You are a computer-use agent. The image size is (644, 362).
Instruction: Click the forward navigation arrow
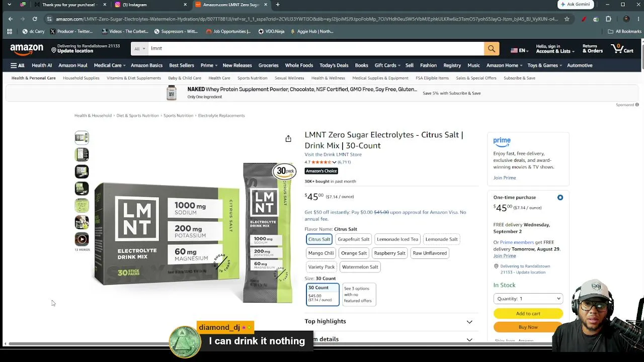[23, 19]
